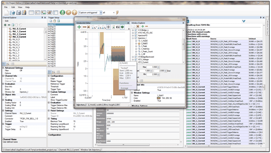Select the first INJ_H_0 row in the result log

point(224,41)
